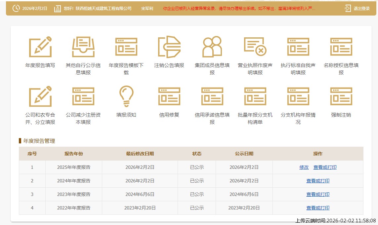The width and height of the screenshot is (378, 225).
Task: Click the 批量年报分支机构清单 icon
Action: click(x=255, y=96)
